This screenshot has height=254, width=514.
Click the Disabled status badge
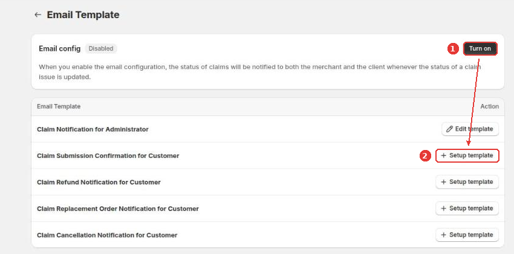click(101, 48)
